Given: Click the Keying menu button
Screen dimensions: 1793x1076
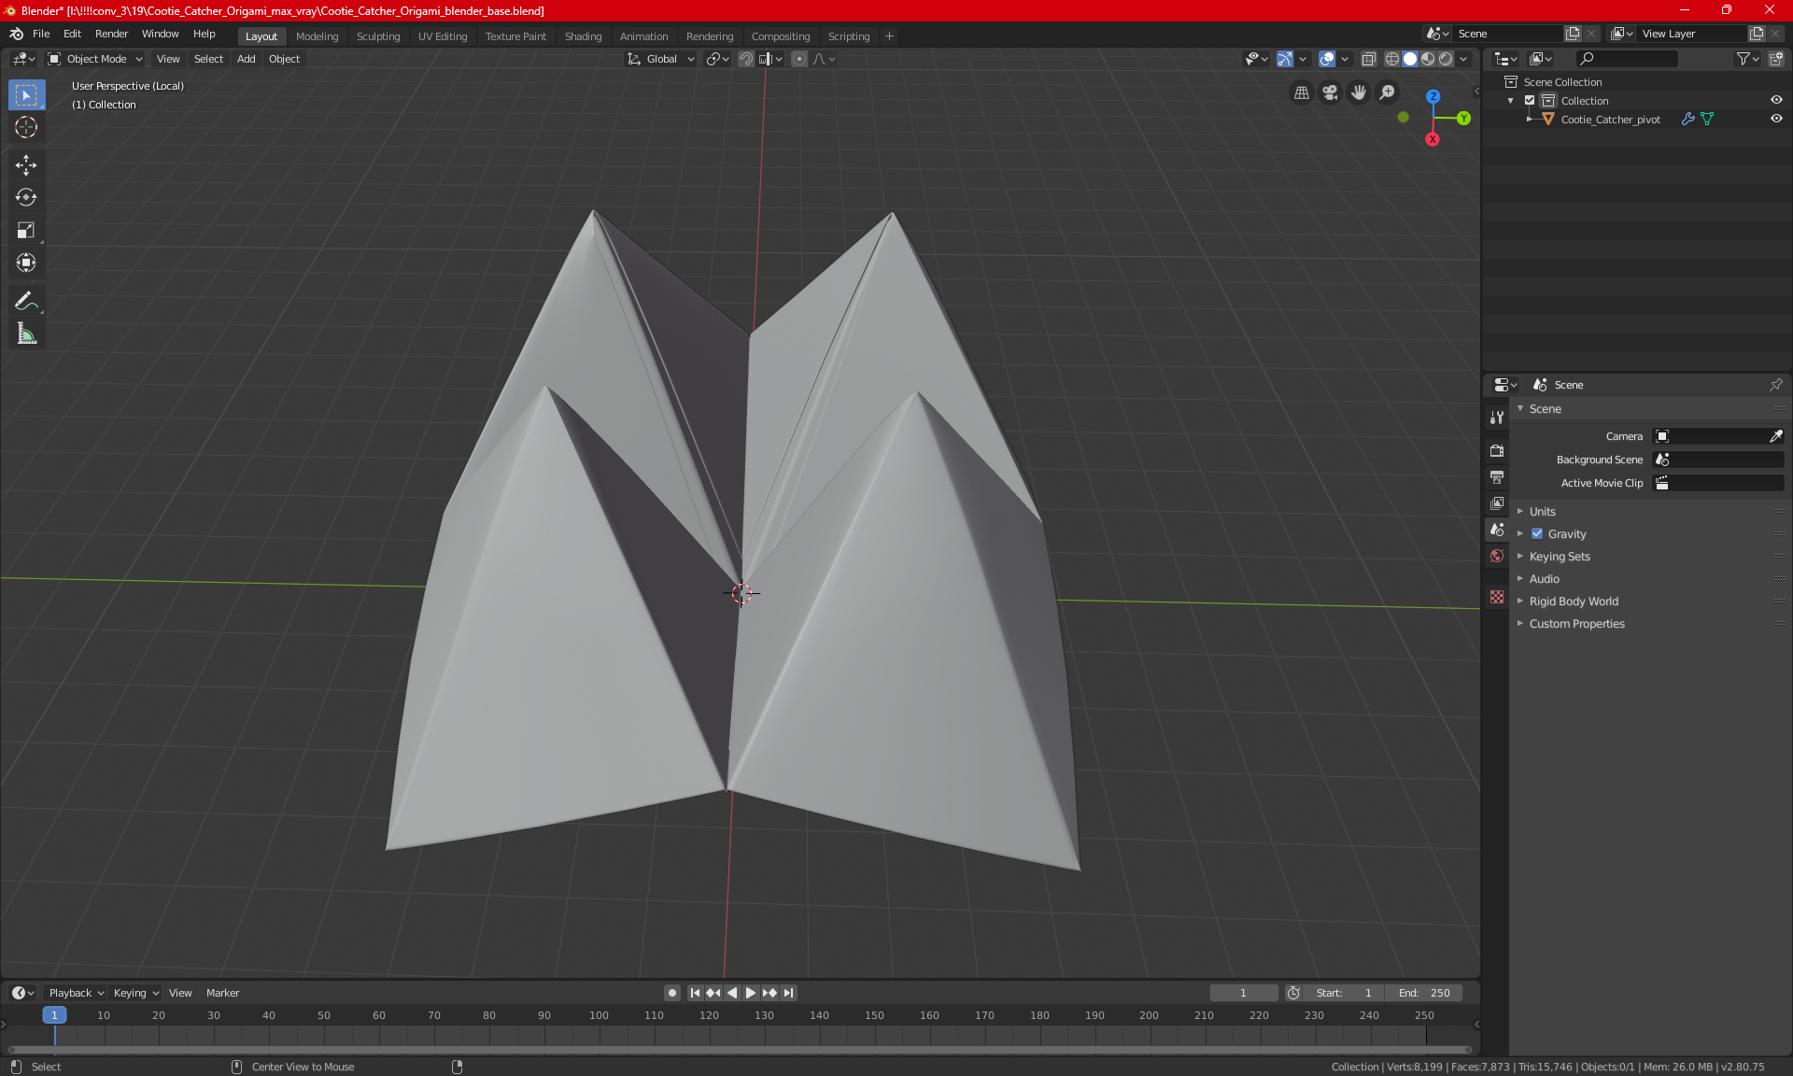Looking at the screenshot, I should click(135, 993).
